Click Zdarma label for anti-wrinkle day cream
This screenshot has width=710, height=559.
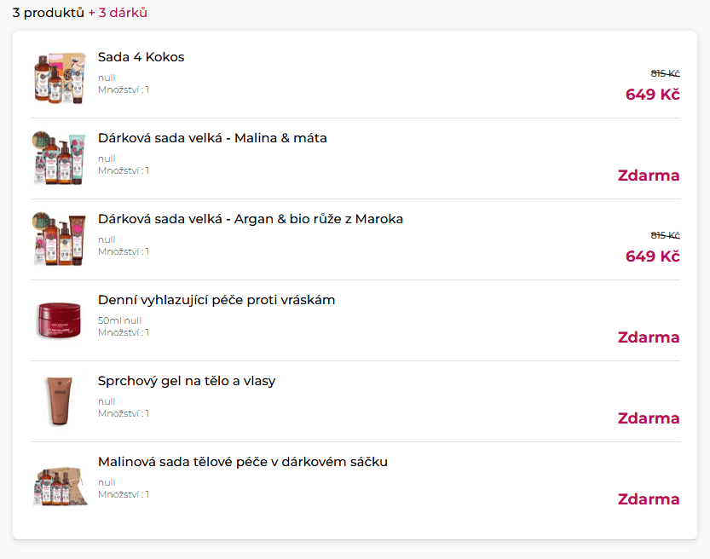649,337
